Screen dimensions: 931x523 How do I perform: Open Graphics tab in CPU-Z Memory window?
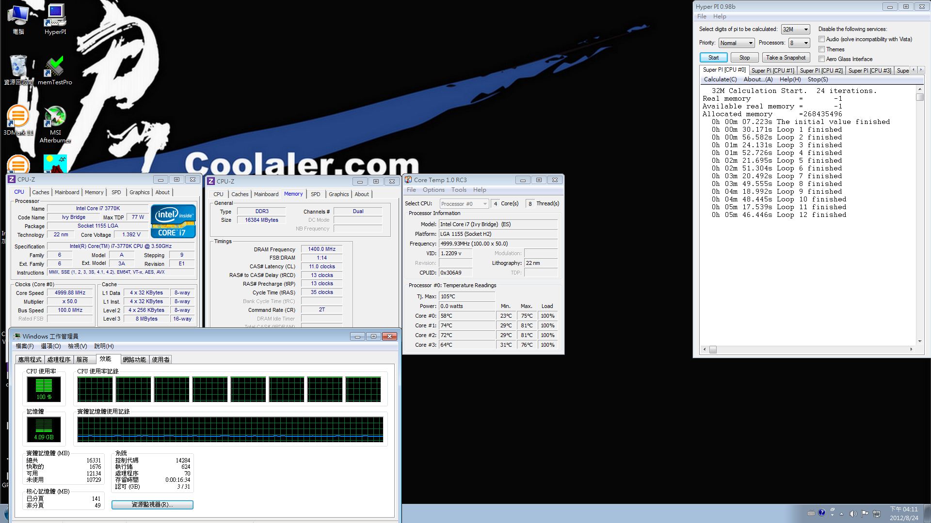tap(338, 194)
